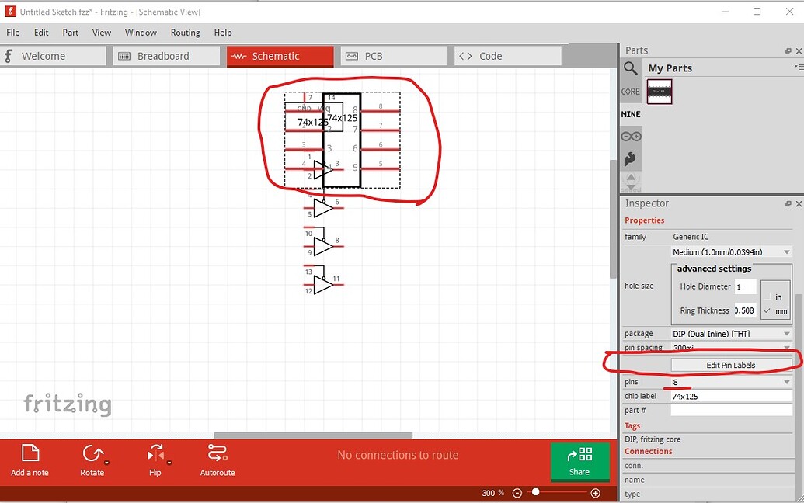
Task: Open the pins count dropdown
Action: click(x=732, y=382)
